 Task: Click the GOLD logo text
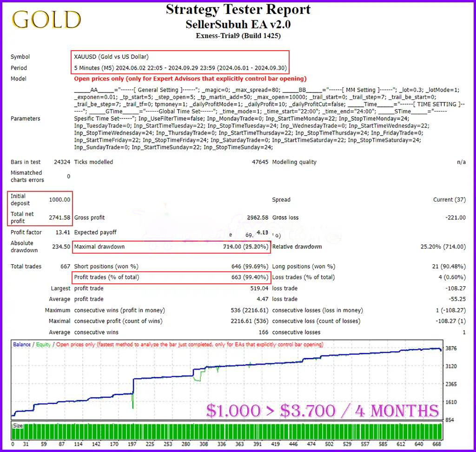[x=46, y=20]
